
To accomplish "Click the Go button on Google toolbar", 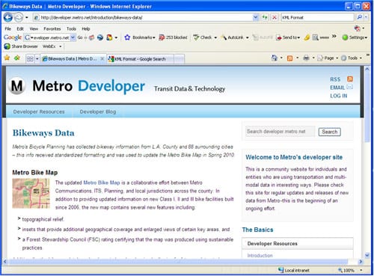I will tap(80, 37).
